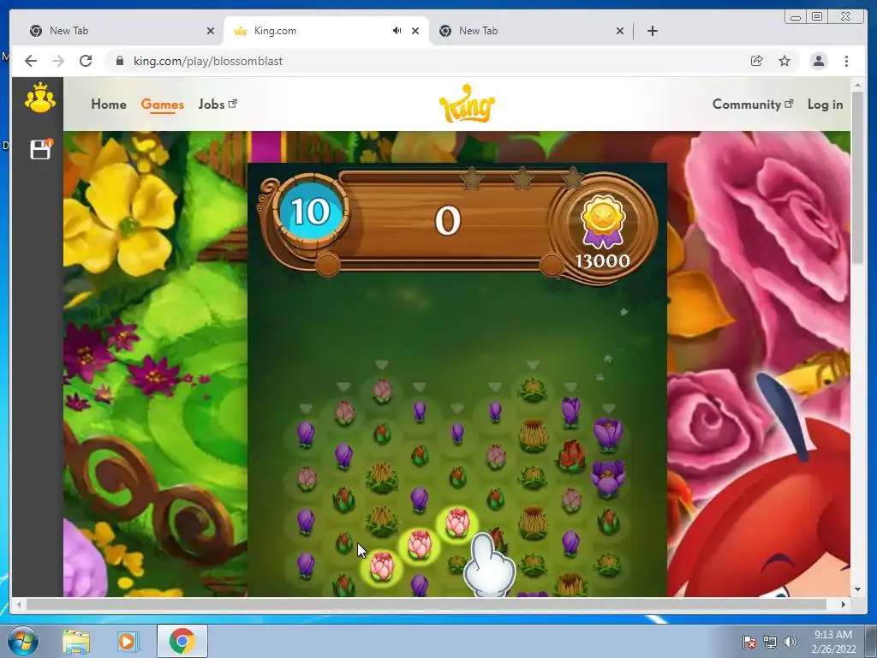
Task: Open Action Center flag tray icon
Action: 749,642
